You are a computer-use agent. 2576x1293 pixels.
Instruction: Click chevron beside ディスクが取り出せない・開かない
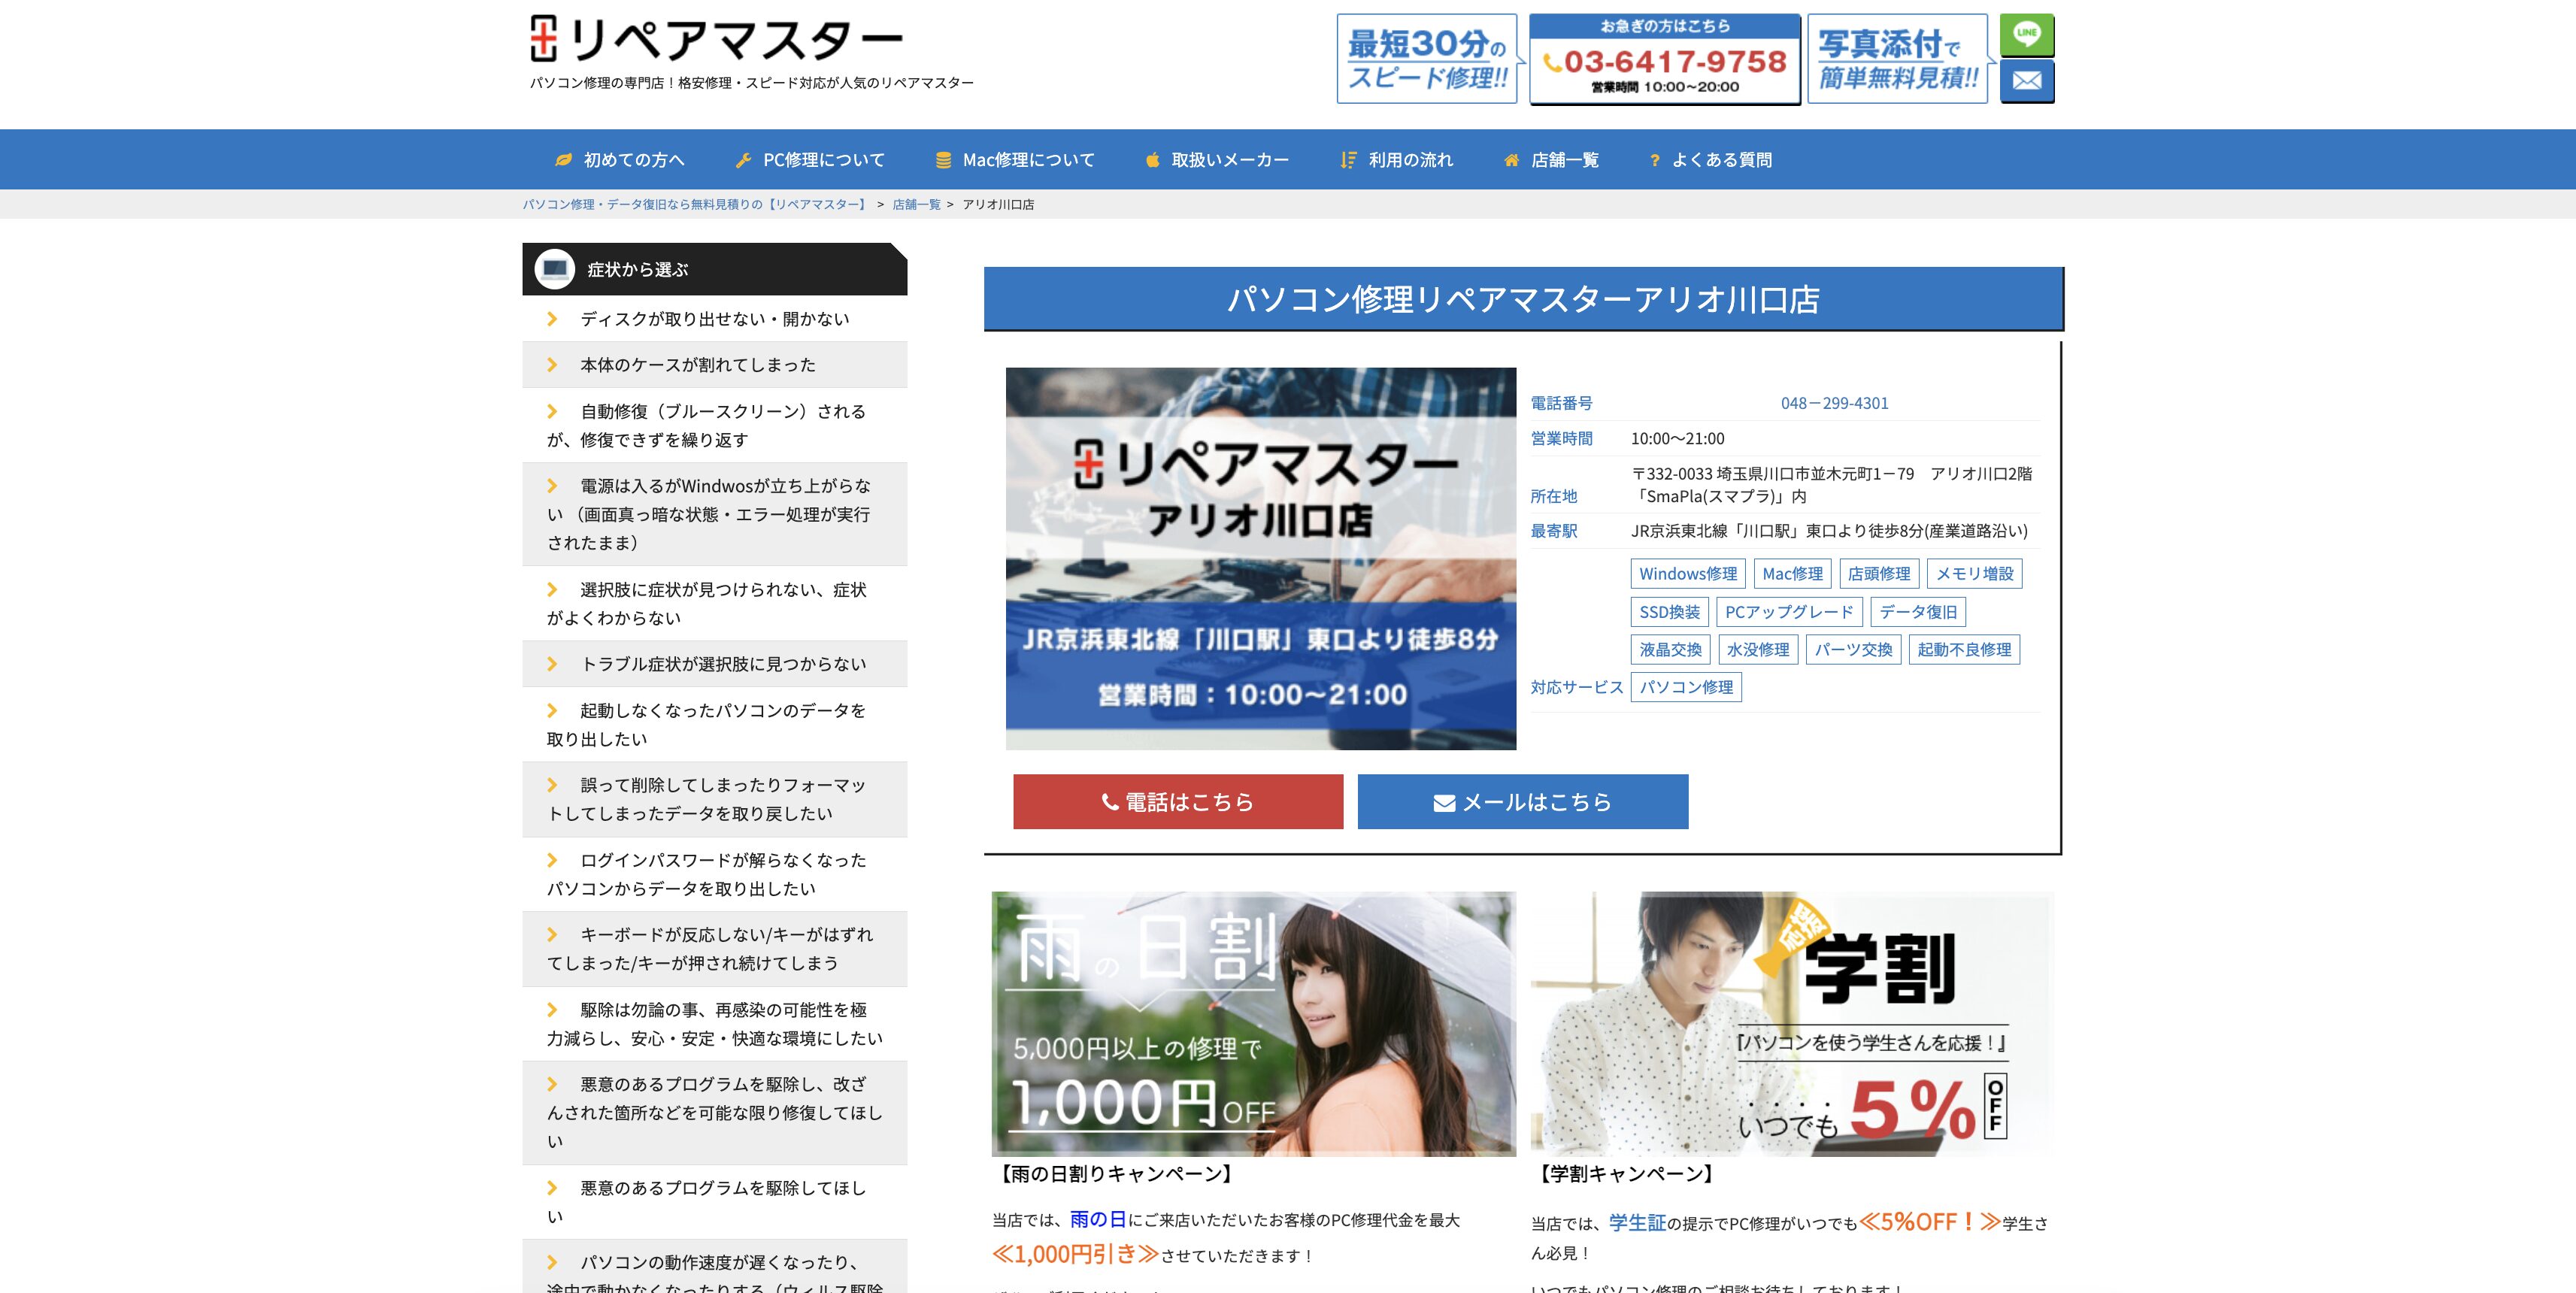coord(552,319)
